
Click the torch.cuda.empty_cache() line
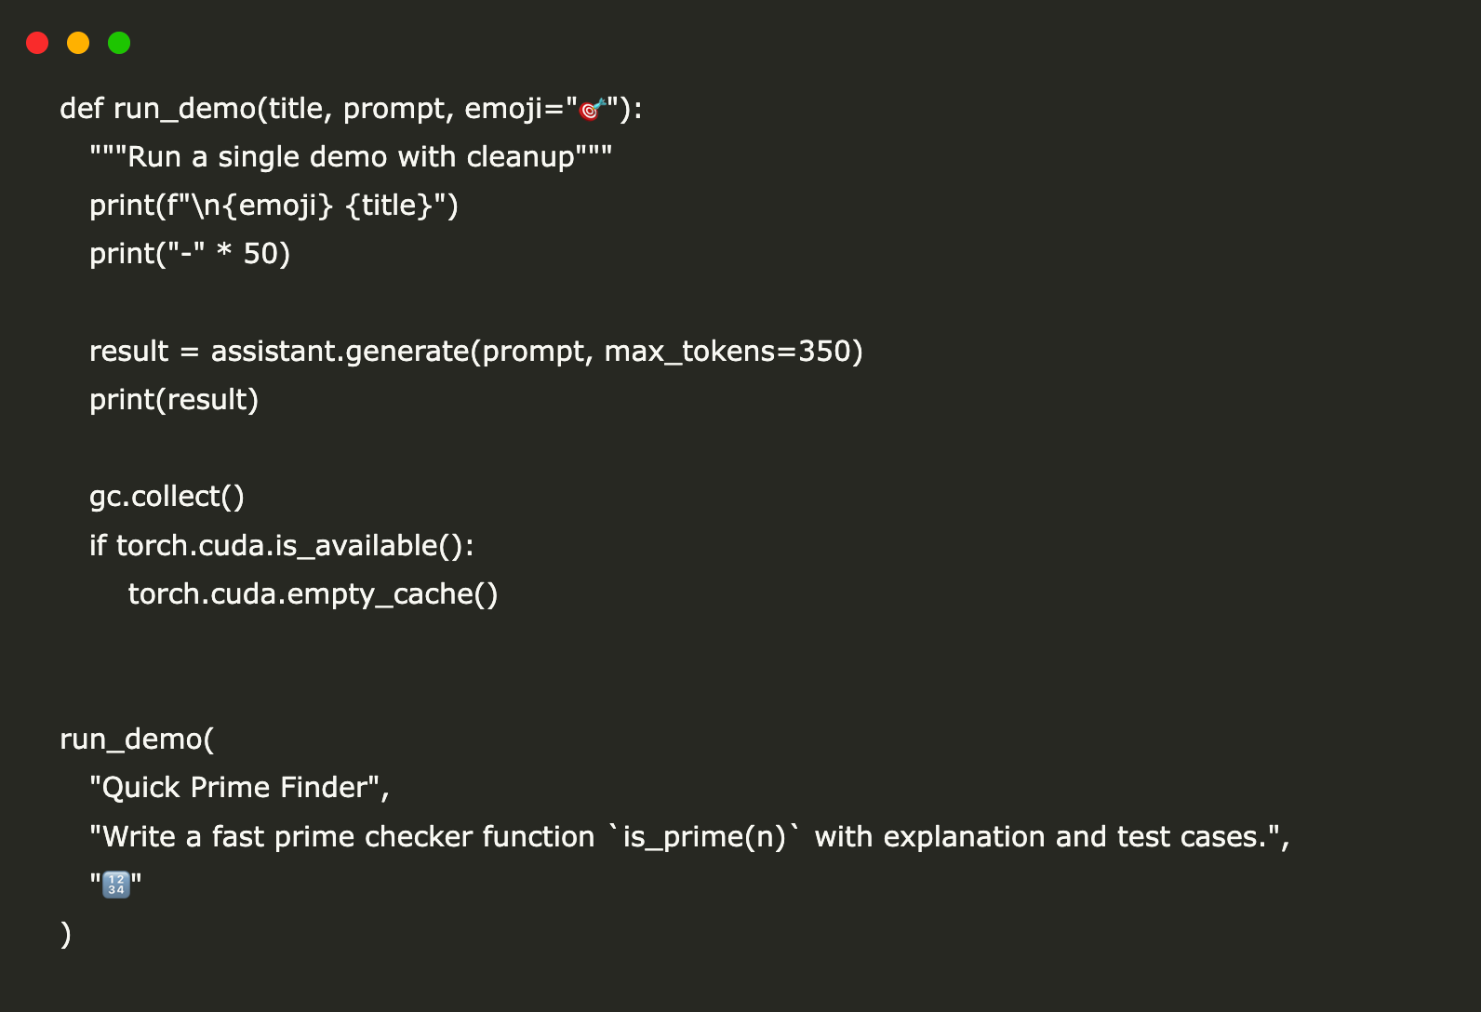313,593
